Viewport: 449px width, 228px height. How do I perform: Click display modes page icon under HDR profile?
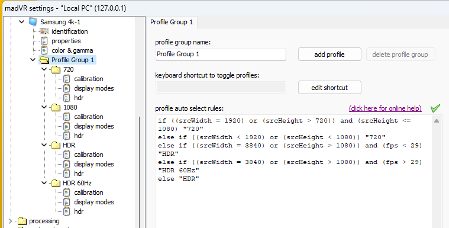66,164
